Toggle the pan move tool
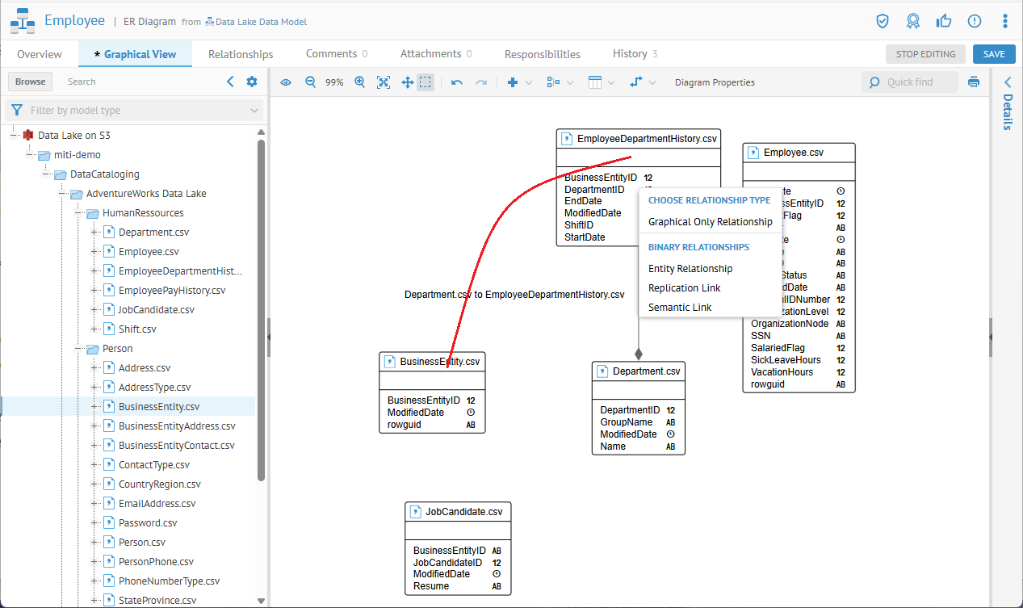Screen dimensions: 1023x608 [x=408, y=82]
